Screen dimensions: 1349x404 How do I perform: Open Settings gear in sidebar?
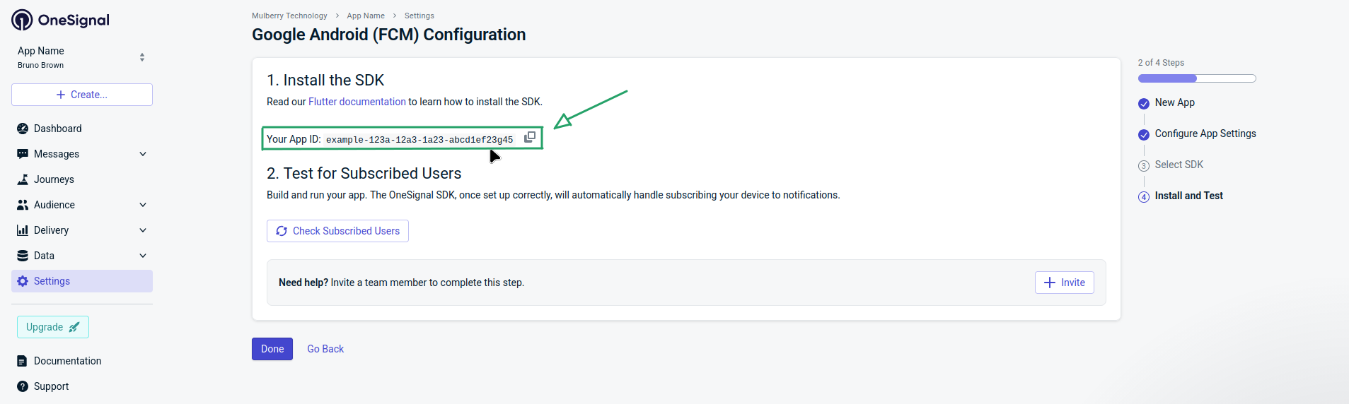point(23,281)
